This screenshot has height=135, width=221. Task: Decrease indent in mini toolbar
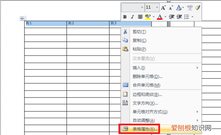pyautogui.click(x=171, y=17)
